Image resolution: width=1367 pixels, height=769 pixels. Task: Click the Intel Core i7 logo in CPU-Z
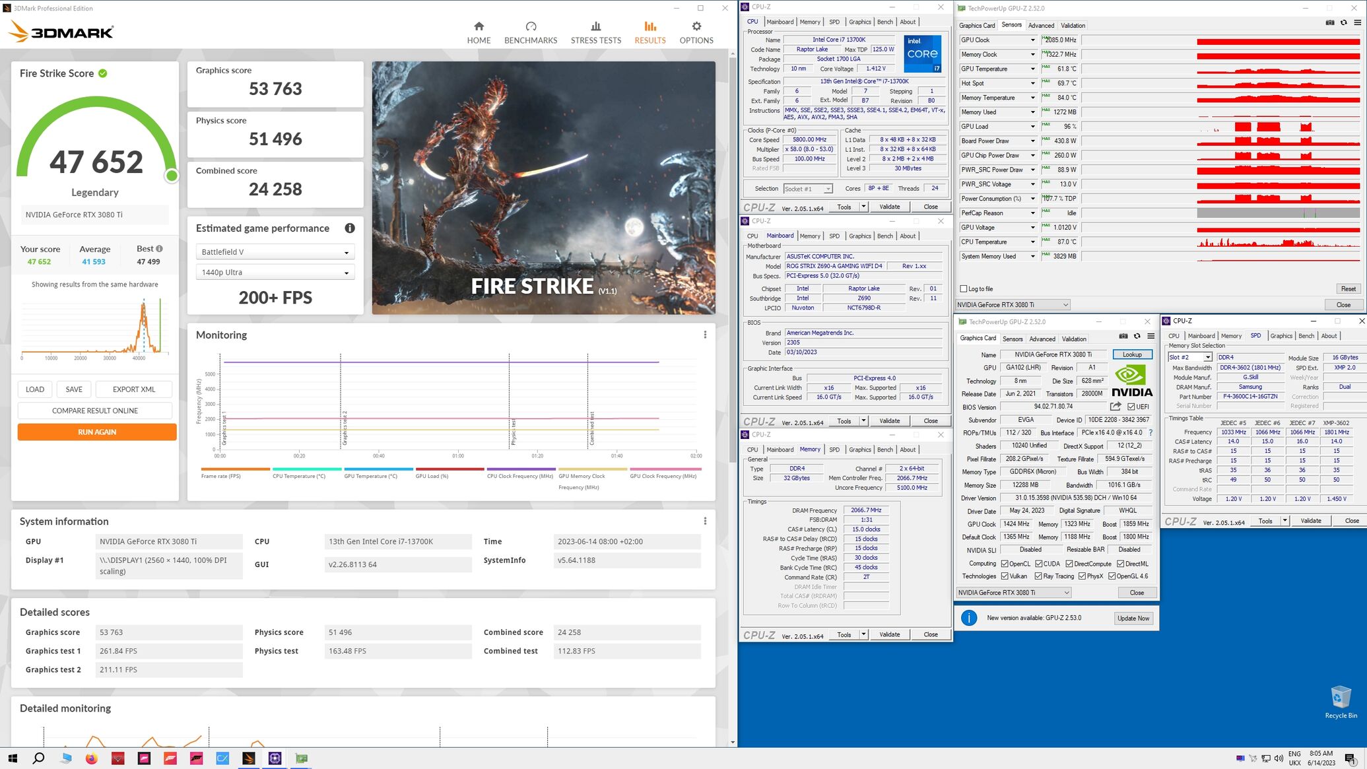click(923, 54)
